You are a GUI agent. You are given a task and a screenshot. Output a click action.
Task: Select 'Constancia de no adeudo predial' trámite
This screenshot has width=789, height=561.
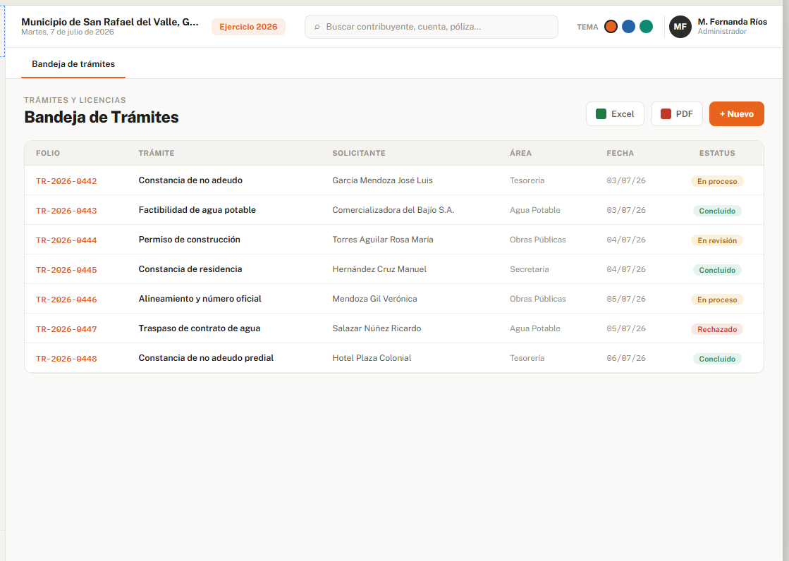pos(206,358)
